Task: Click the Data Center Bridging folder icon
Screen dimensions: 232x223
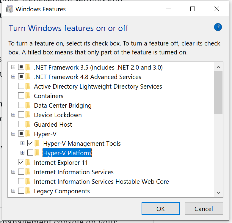Action: point(28,105)
